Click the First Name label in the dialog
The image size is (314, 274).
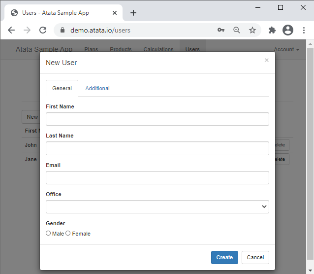point(60,106)
